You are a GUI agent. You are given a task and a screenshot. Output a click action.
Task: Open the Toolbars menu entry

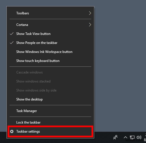point(50,13)
